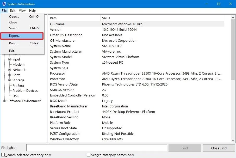The image size is (236, 158).
Task: Select the Software Environment category label
Action: point(24,101)
